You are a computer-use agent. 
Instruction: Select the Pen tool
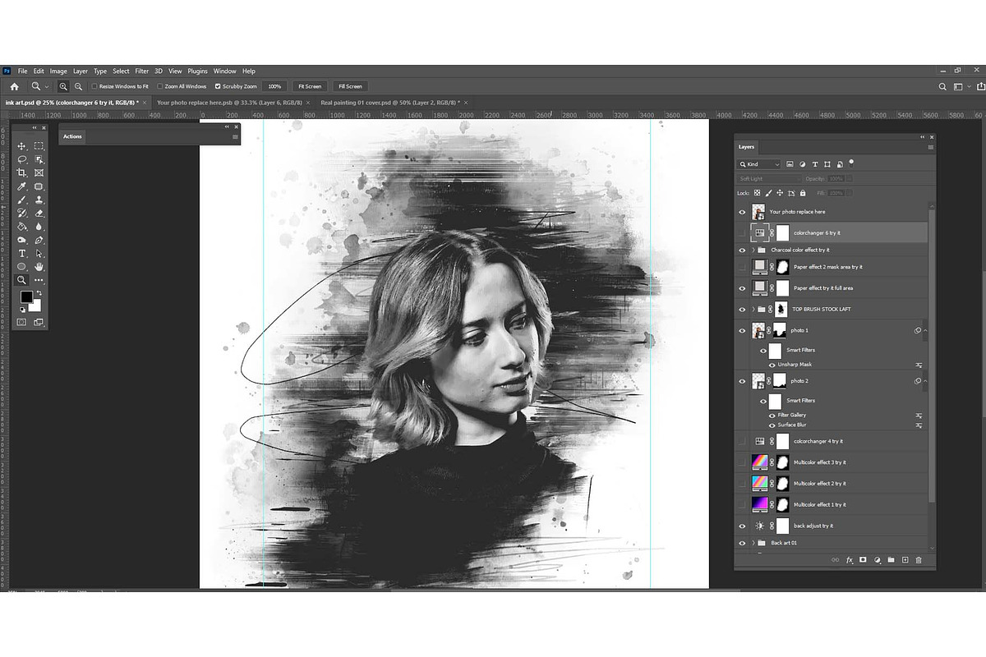click(39, 240)
